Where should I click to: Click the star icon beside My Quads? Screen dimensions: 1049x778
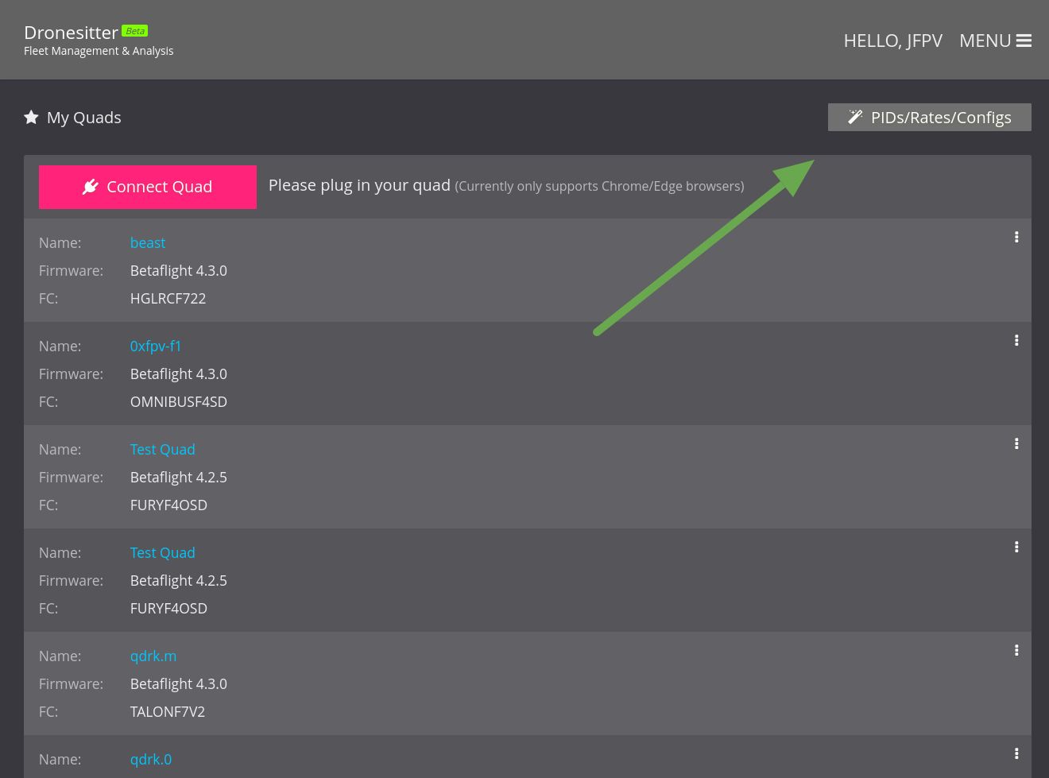[x=31, y=117]
